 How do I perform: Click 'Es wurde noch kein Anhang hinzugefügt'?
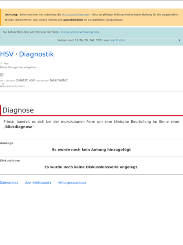pos(91,150)
